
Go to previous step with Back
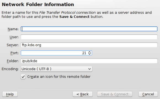click(x=83, y=94)
